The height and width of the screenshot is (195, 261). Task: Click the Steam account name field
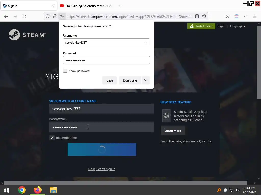click(x=102, y=109)
